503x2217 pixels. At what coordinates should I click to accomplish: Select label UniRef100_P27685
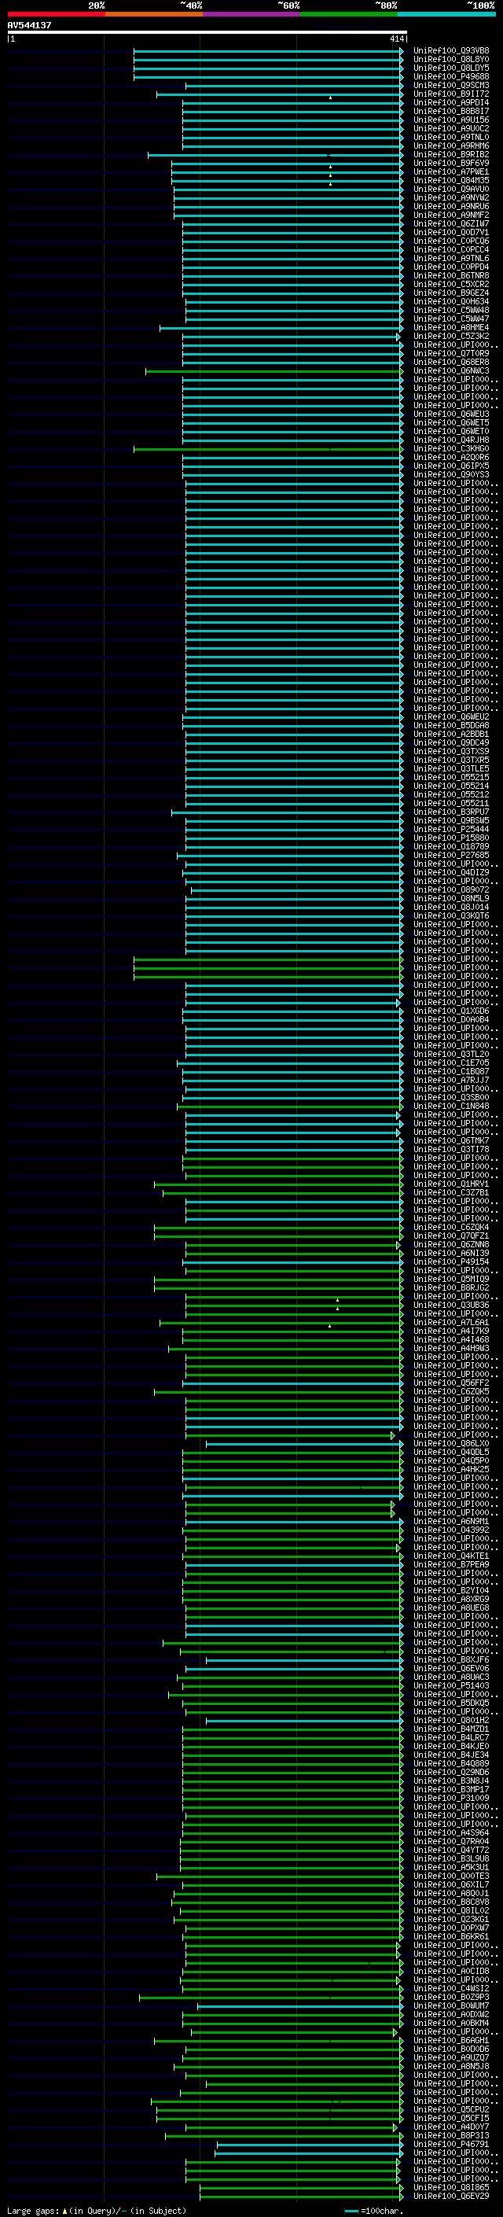tap(451, 856)
